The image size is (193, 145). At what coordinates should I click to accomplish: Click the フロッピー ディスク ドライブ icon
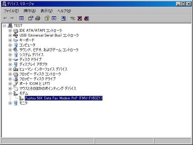(x=16, y=79)
